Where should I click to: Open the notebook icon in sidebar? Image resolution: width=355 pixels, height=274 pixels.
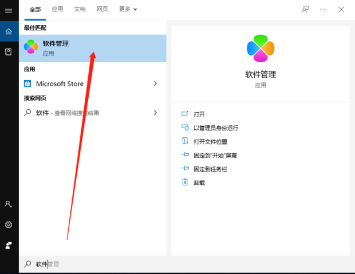click(9, 52)
